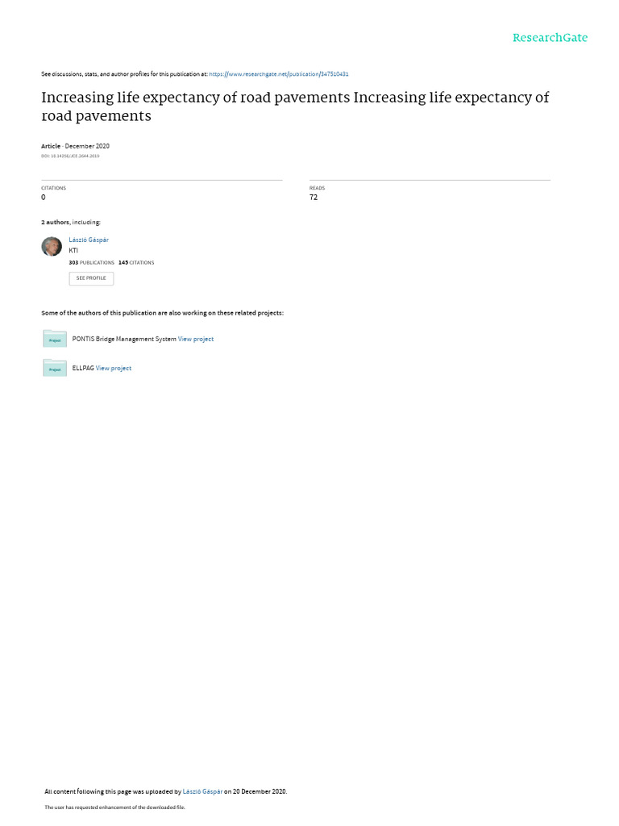
Task: Click László Gáspár's profile photo
Action: 52,246
